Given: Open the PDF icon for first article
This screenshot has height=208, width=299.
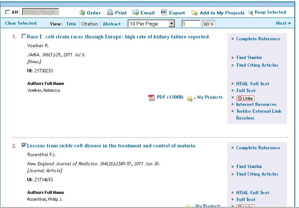Looking at the screenshot, I should tap(151, 98).
